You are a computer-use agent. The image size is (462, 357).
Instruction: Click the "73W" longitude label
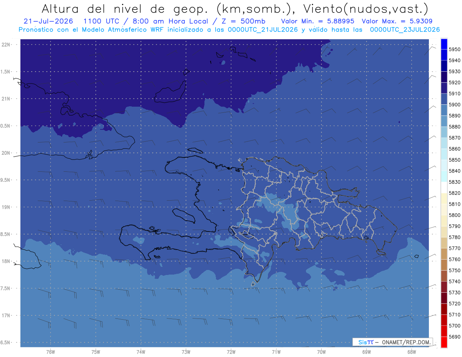[186, 352]
